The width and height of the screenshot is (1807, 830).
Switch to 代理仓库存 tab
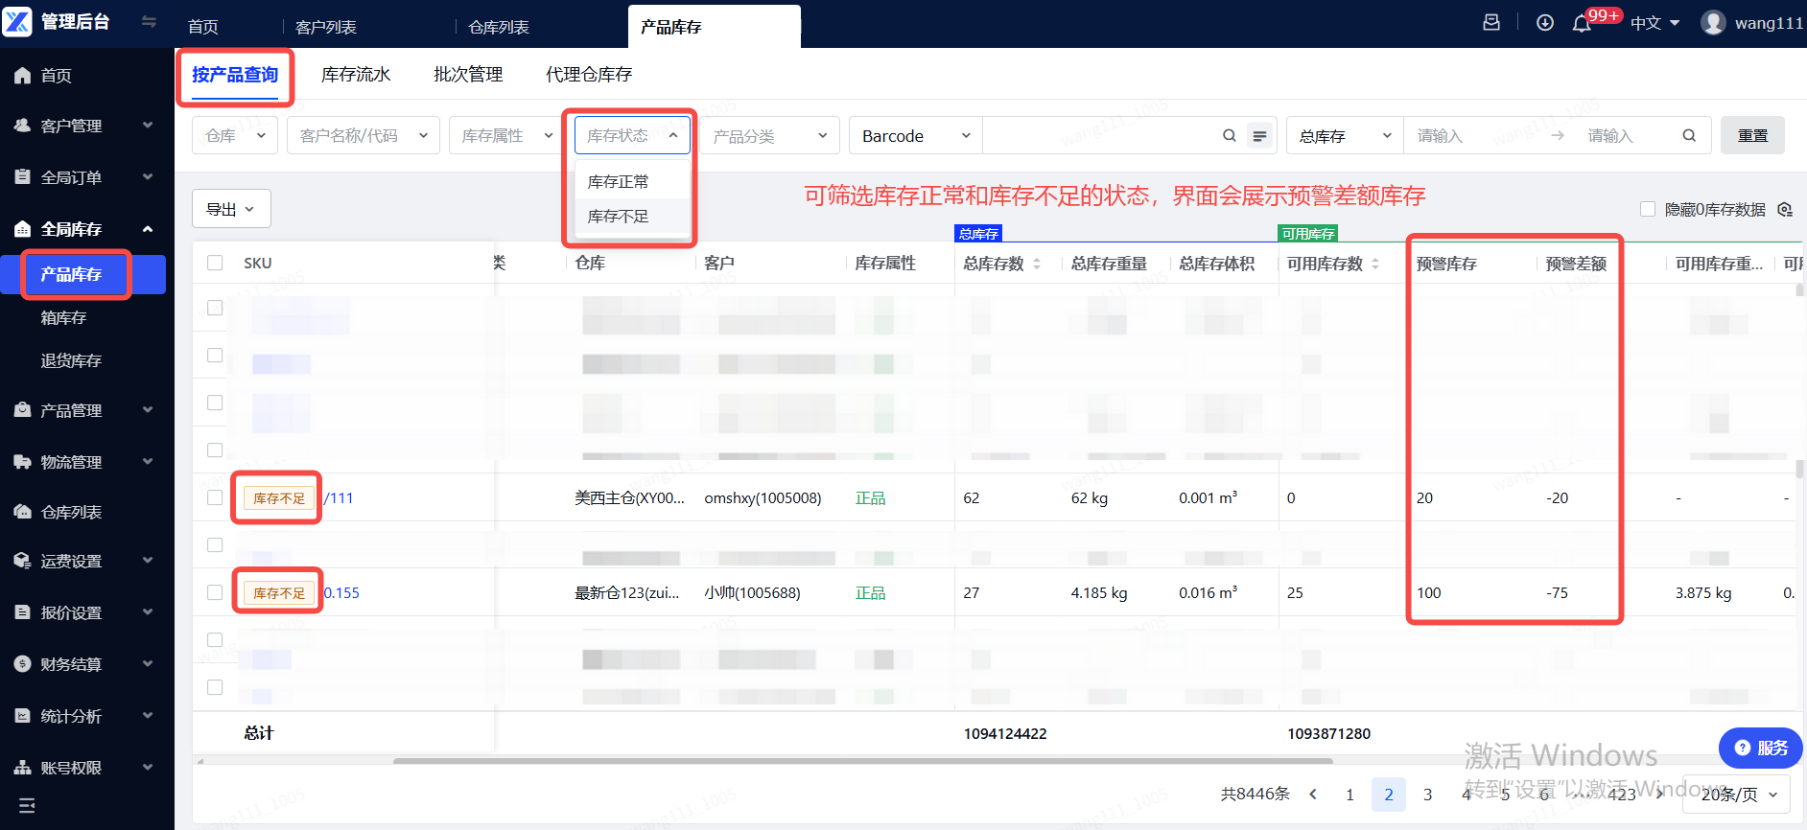coord(589,74)
